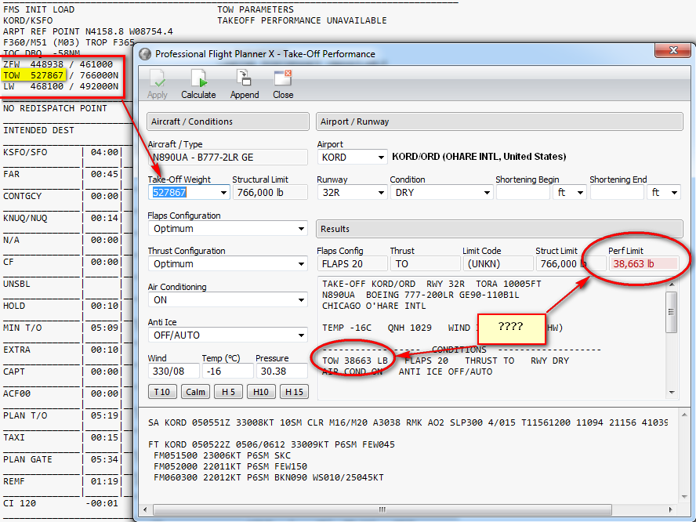Click the PLAN GATE row label

28,459
